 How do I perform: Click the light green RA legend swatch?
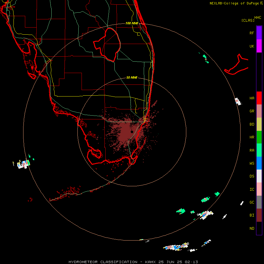click(x=259, y=150)
